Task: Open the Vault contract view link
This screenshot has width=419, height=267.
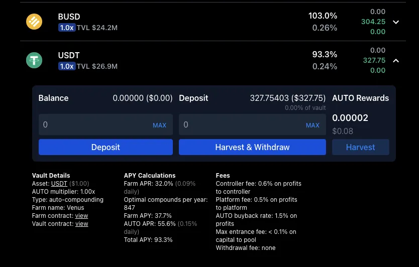Action: pos(81,224)
